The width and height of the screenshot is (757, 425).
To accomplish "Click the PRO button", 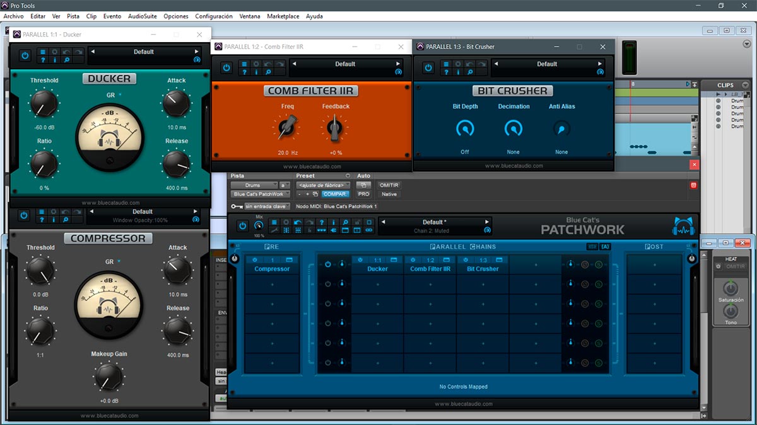I will [364, 194].
